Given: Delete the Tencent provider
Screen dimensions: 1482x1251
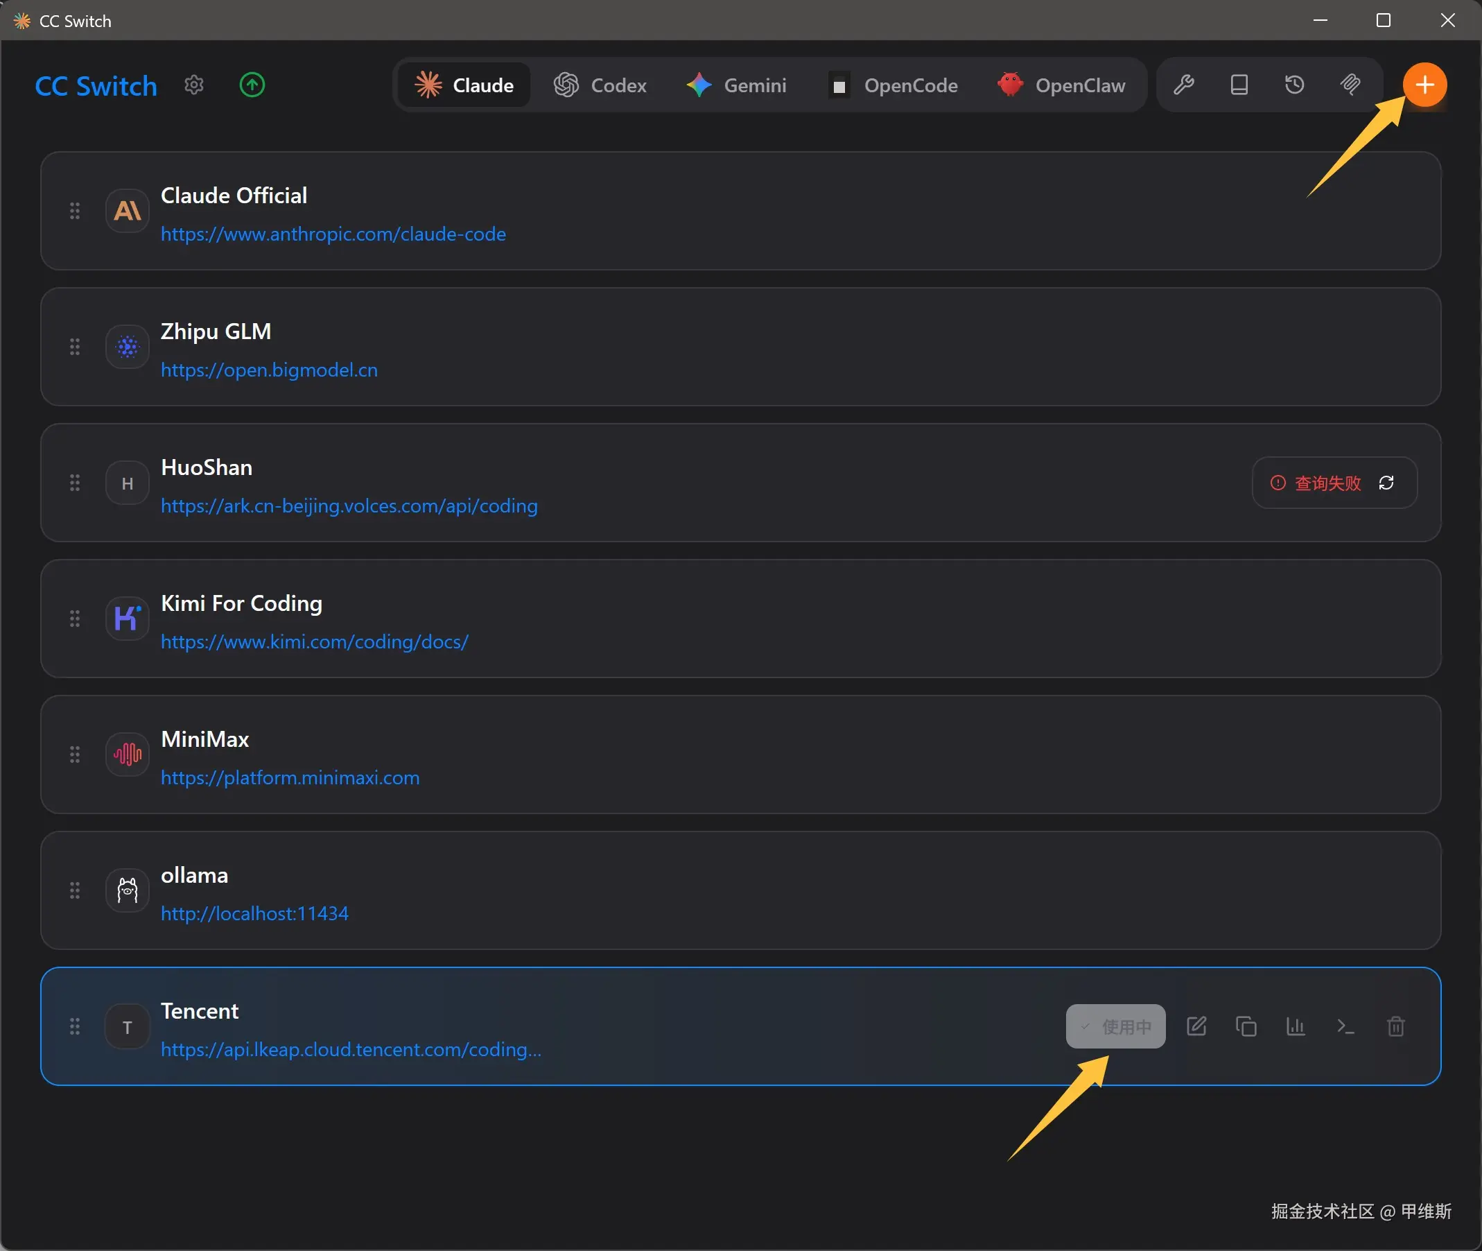Looking at the screenshot, I should pos(1395,1026).
